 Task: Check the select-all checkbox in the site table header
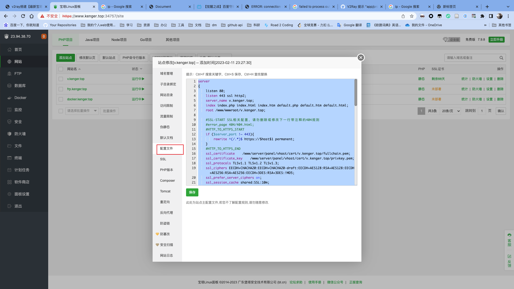(x=61, y=69)
